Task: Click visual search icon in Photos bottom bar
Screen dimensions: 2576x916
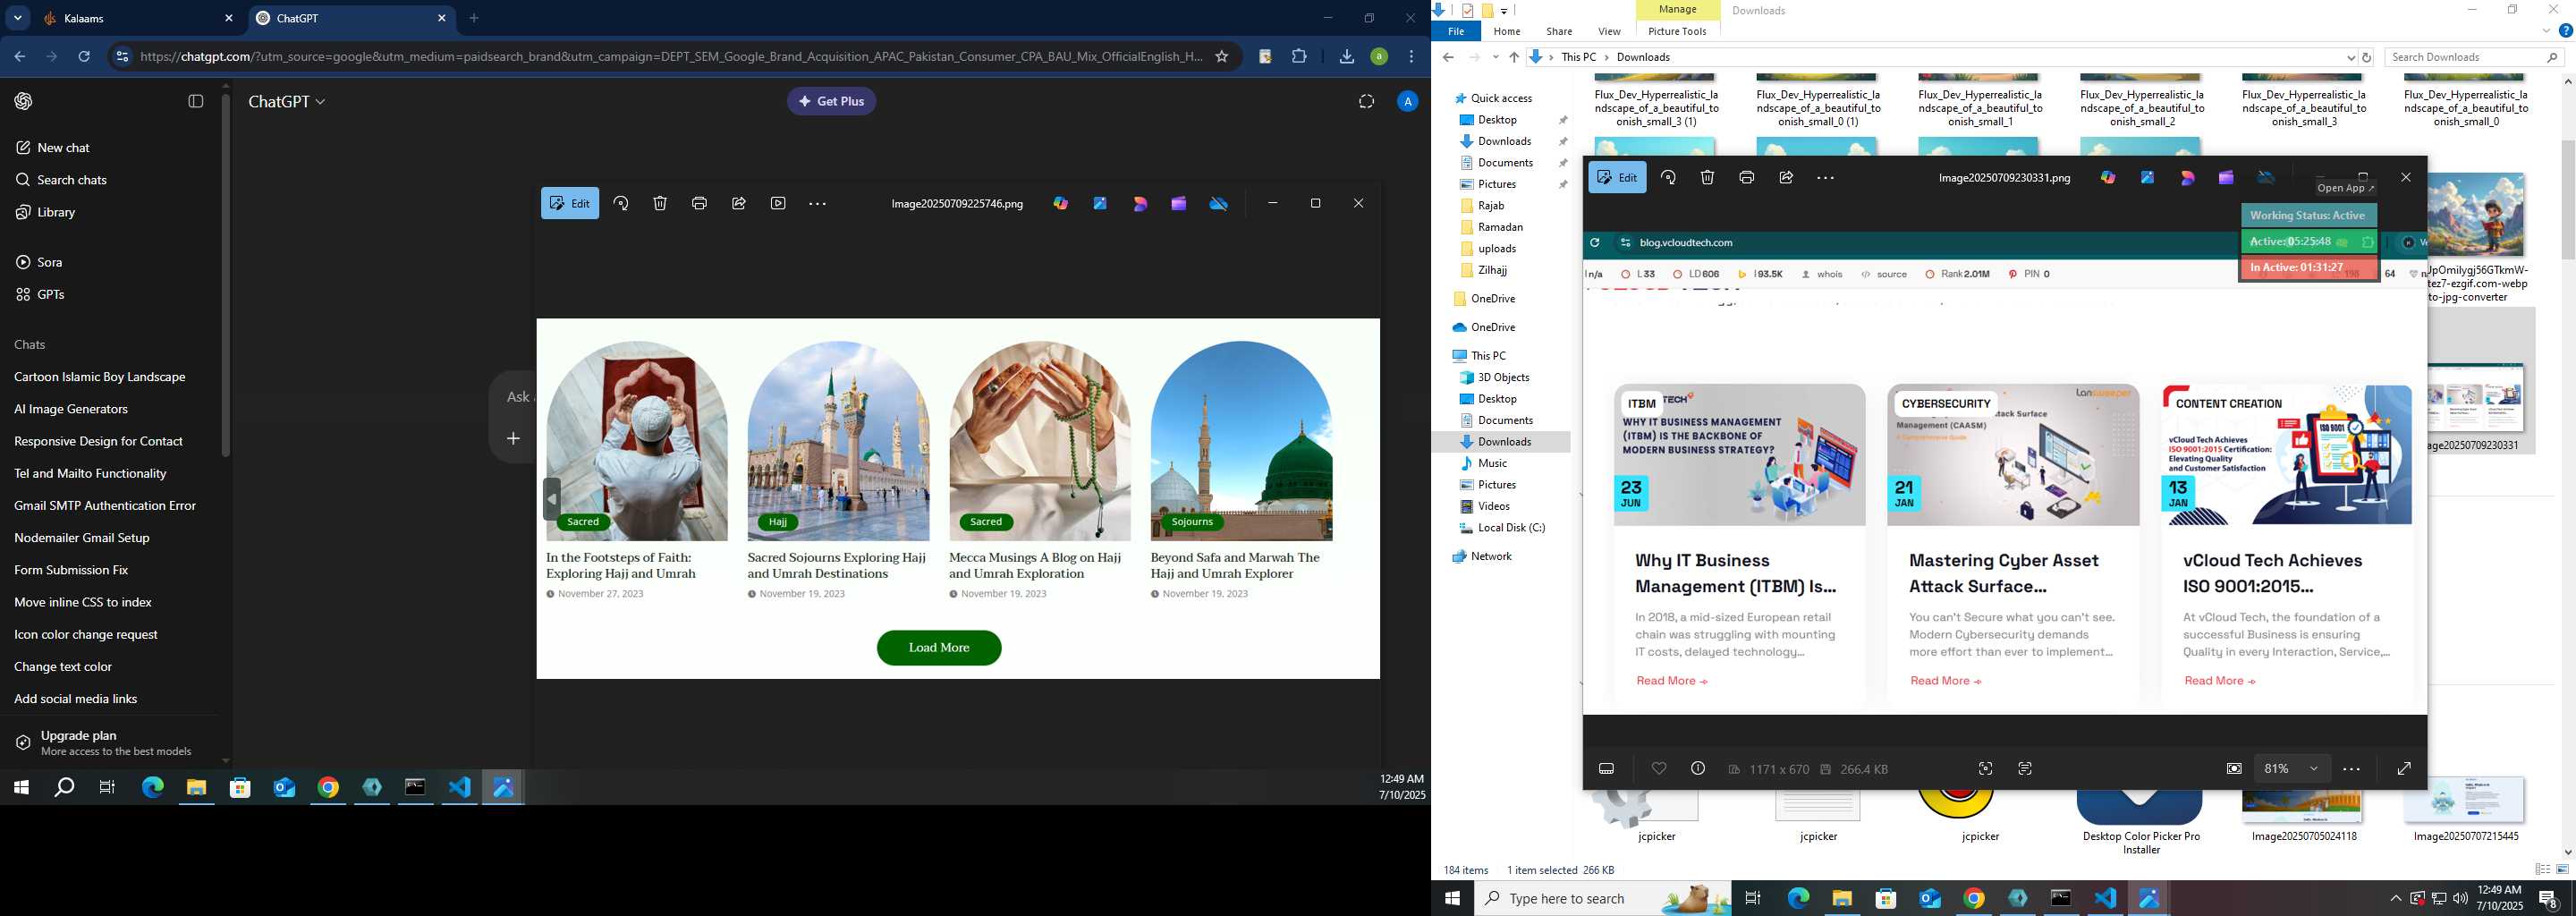Action: pos(1986,768)
